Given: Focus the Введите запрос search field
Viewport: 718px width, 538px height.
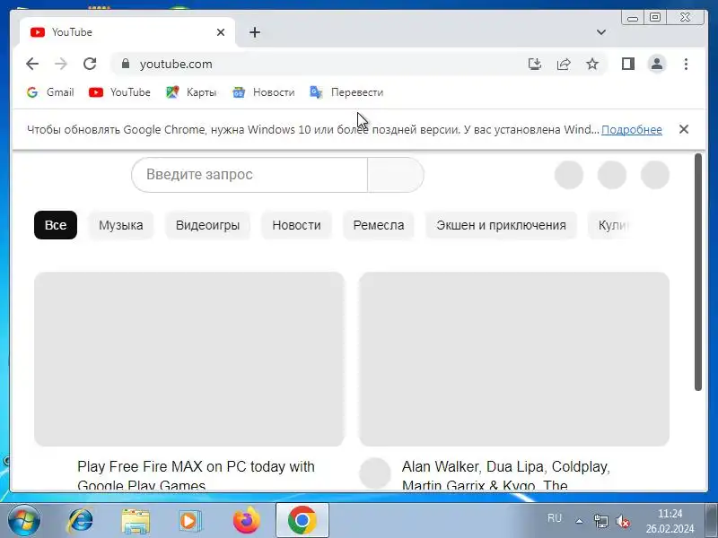Looking at the screenshot, I should point(250,175).
